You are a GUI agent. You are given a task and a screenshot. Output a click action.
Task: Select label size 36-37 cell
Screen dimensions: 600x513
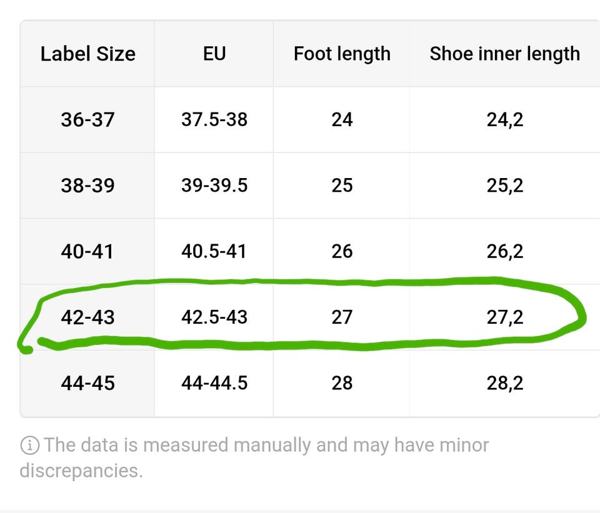tap(87, 120)
